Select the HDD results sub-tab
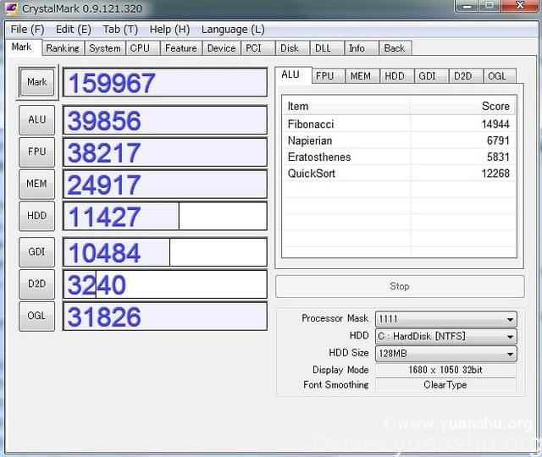 click(397, 76)
